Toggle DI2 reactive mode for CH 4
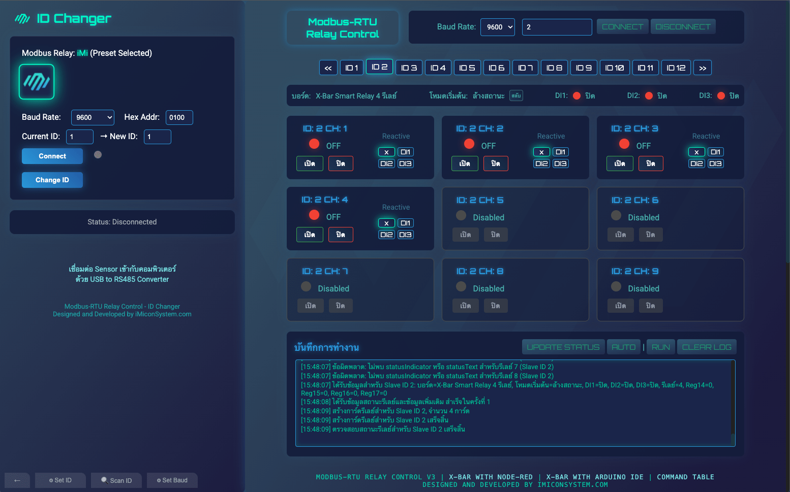Screen dimensions: 790x492 386,235
